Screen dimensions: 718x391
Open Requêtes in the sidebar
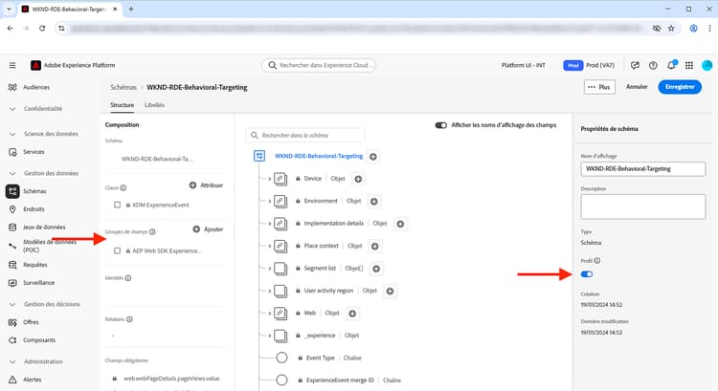pos(35,265)
